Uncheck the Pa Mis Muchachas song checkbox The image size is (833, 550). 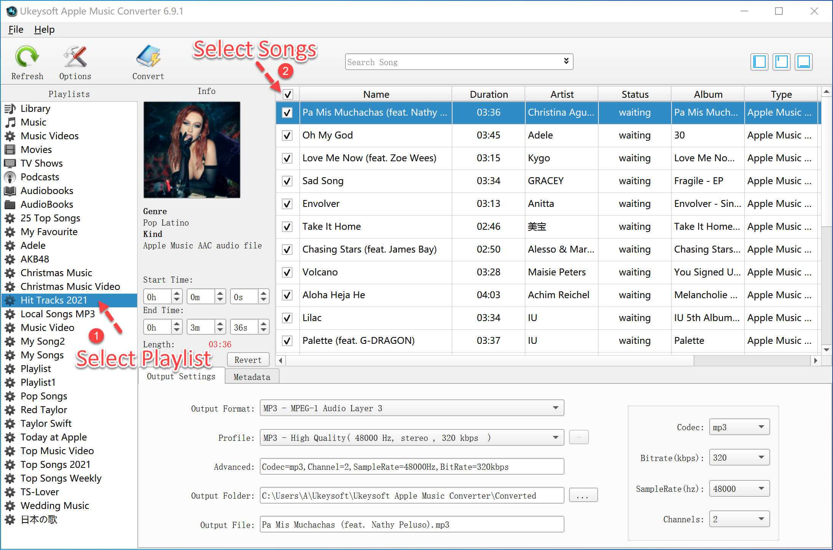[287, 113]
